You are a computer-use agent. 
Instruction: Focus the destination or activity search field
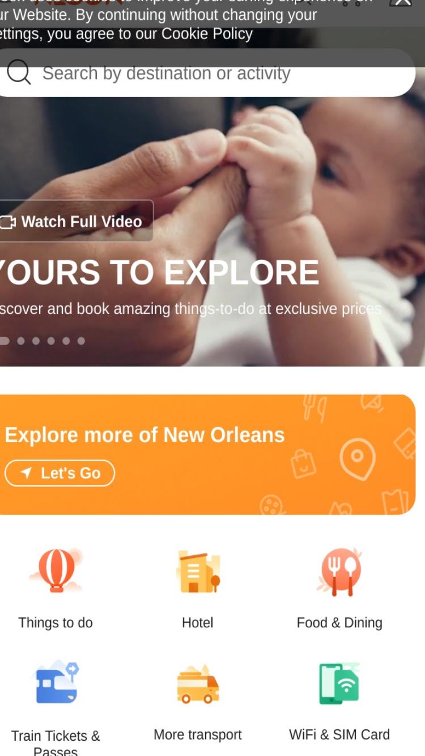point(207,73)
